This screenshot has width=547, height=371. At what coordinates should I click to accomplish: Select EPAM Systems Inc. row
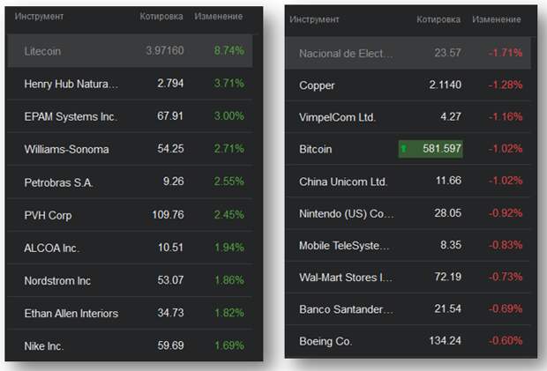[x=130, y=116]
